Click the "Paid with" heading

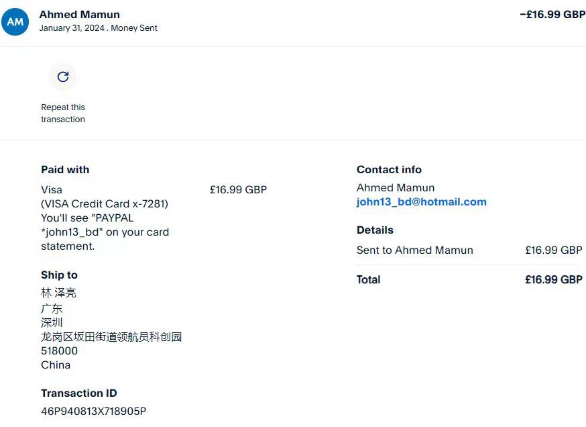(x=65, y=170)
